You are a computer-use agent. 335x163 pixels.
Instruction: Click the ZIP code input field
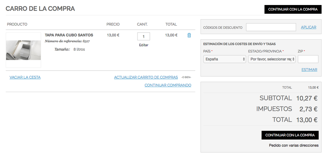tap(308, 59)
